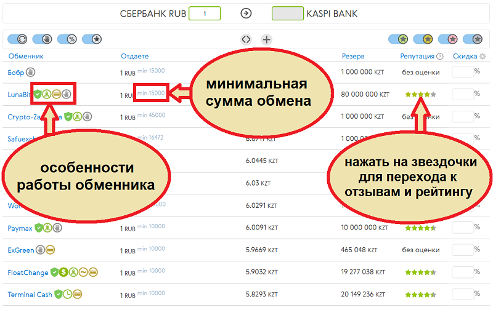Toggle the fourth left filter switch with badge icon
Viewport: 493px width, 310px height.
tap(92, 39)
